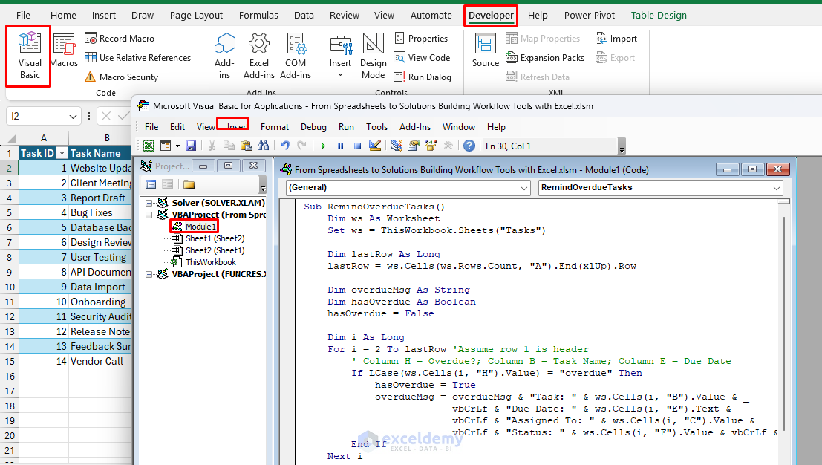Image resolution: width=822 pixels, height=465 pixels.
Task: Import an XML file
Action: click(x=616, y=39)
